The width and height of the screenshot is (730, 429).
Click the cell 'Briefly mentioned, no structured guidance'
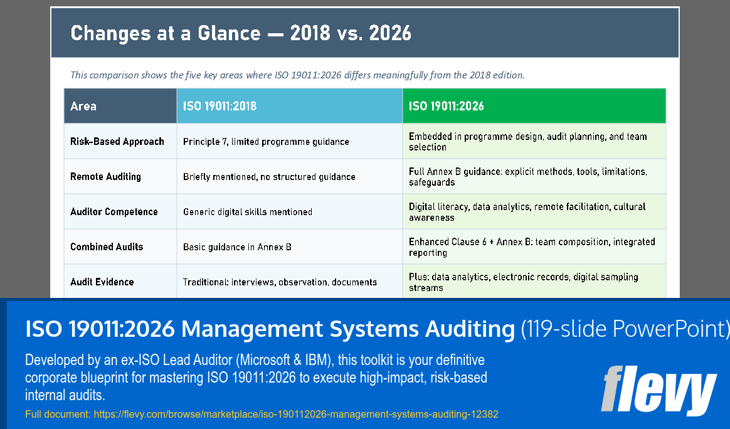290,176
